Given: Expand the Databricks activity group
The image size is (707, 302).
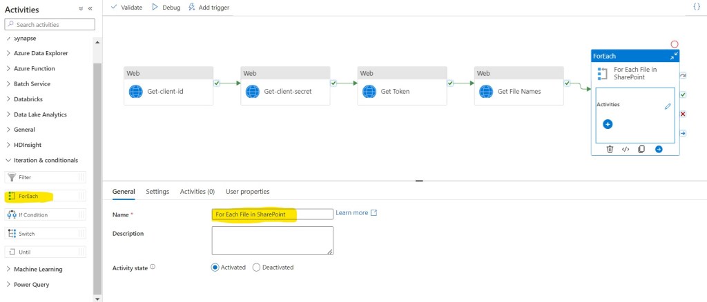Looking at the screenshot, I should coord(28,99).
